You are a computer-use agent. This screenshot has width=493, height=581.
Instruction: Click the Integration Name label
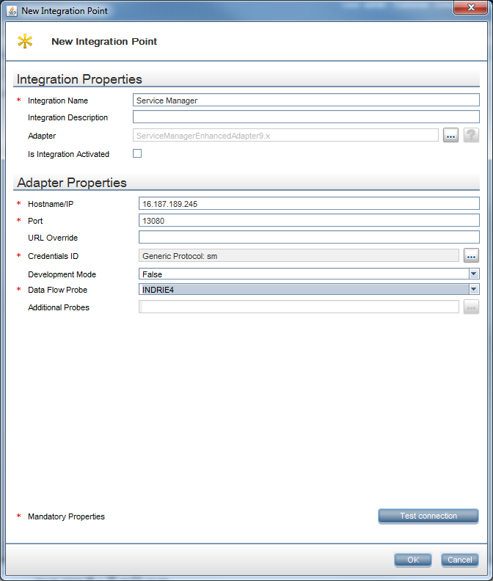[x=58, y=101]
